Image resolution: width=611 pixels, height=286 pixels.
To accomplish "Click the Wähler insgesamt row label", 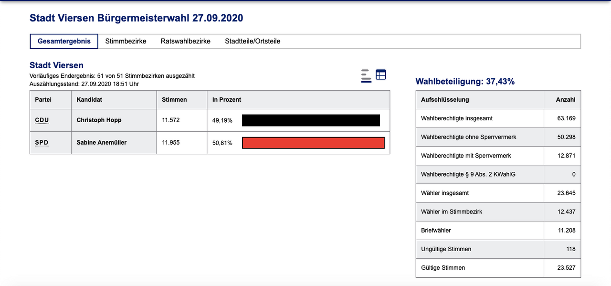I will [x=445, y=193].
